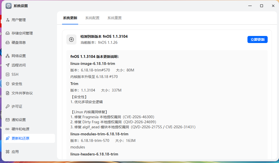Click the system settings gear icon in title bar

click(x=9, y=6)
